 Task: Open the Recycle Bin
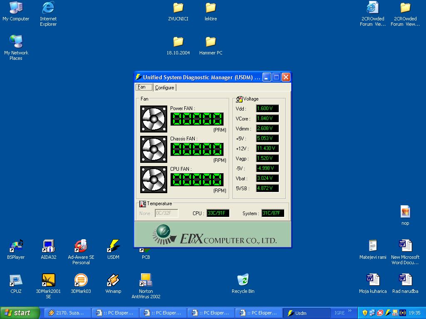pos(243,281)
